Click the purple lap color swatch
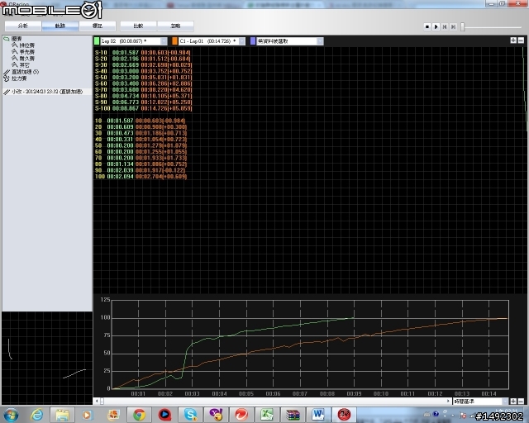The height and width of the screenshot is (423, 529). (x=253, y=41)
